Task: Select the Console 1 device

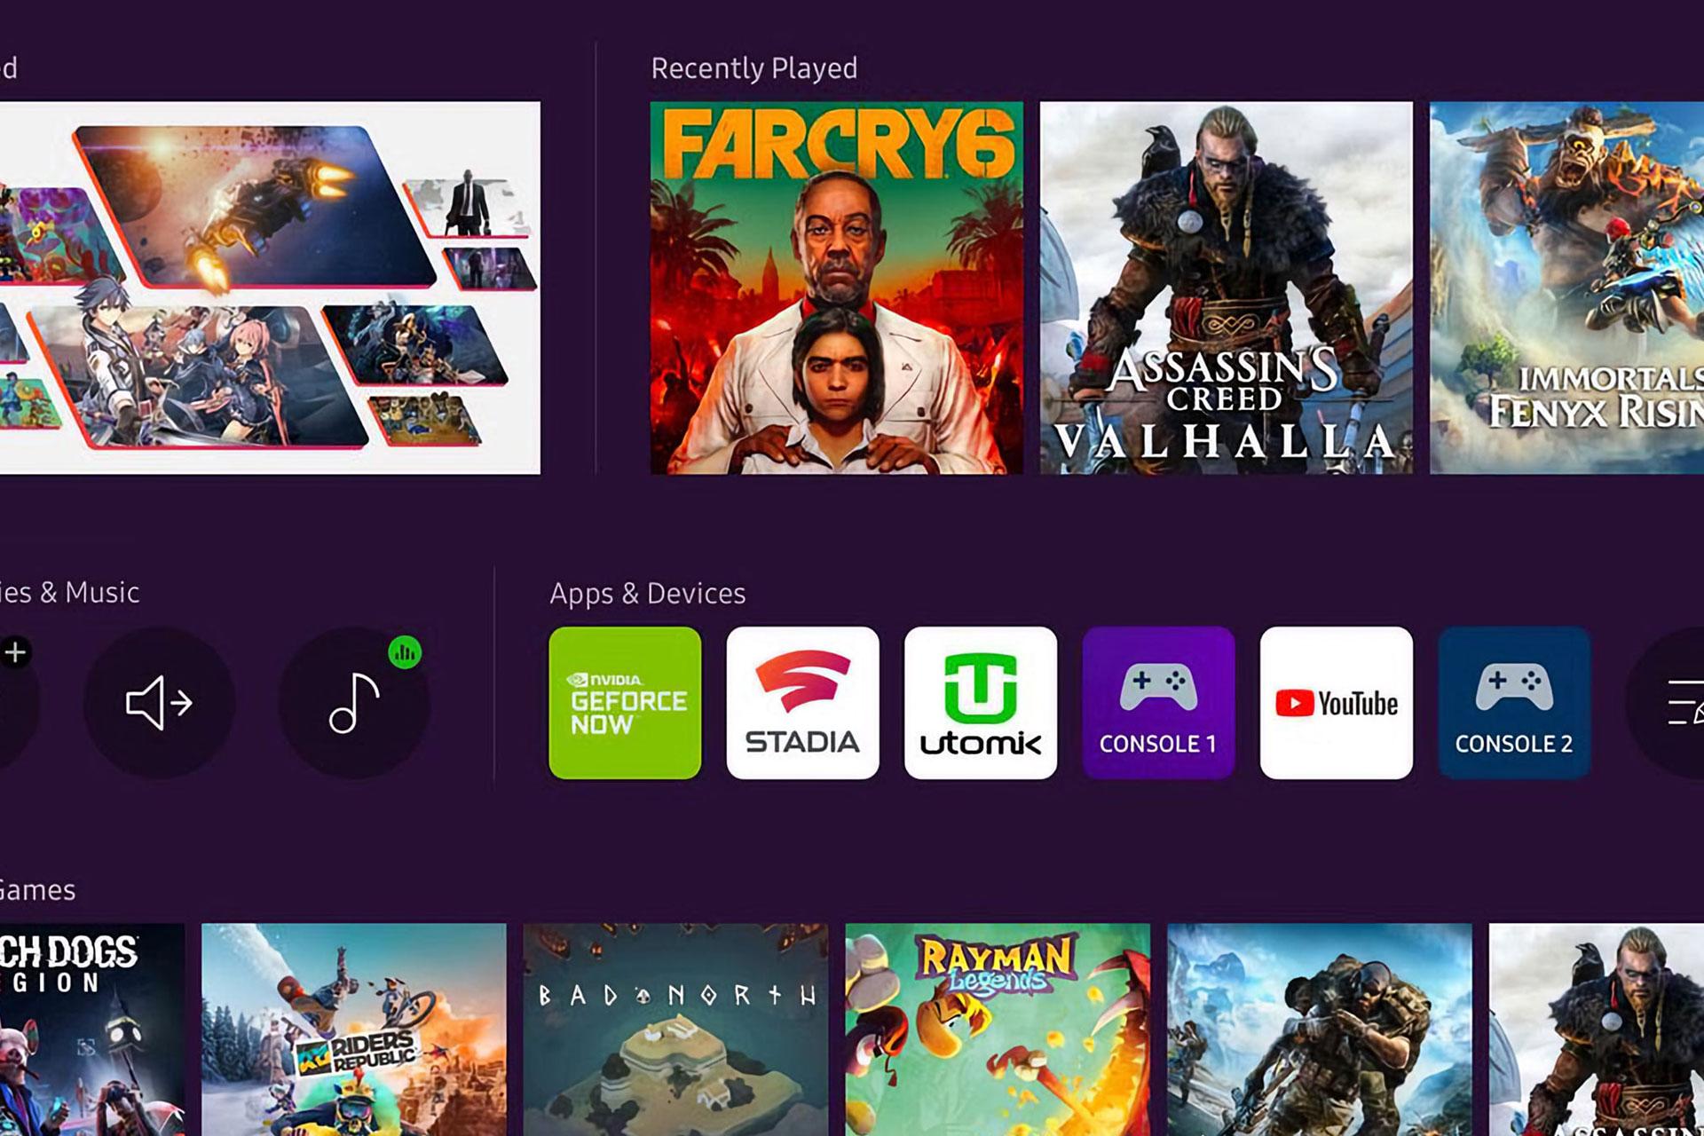Action: 1158,703
